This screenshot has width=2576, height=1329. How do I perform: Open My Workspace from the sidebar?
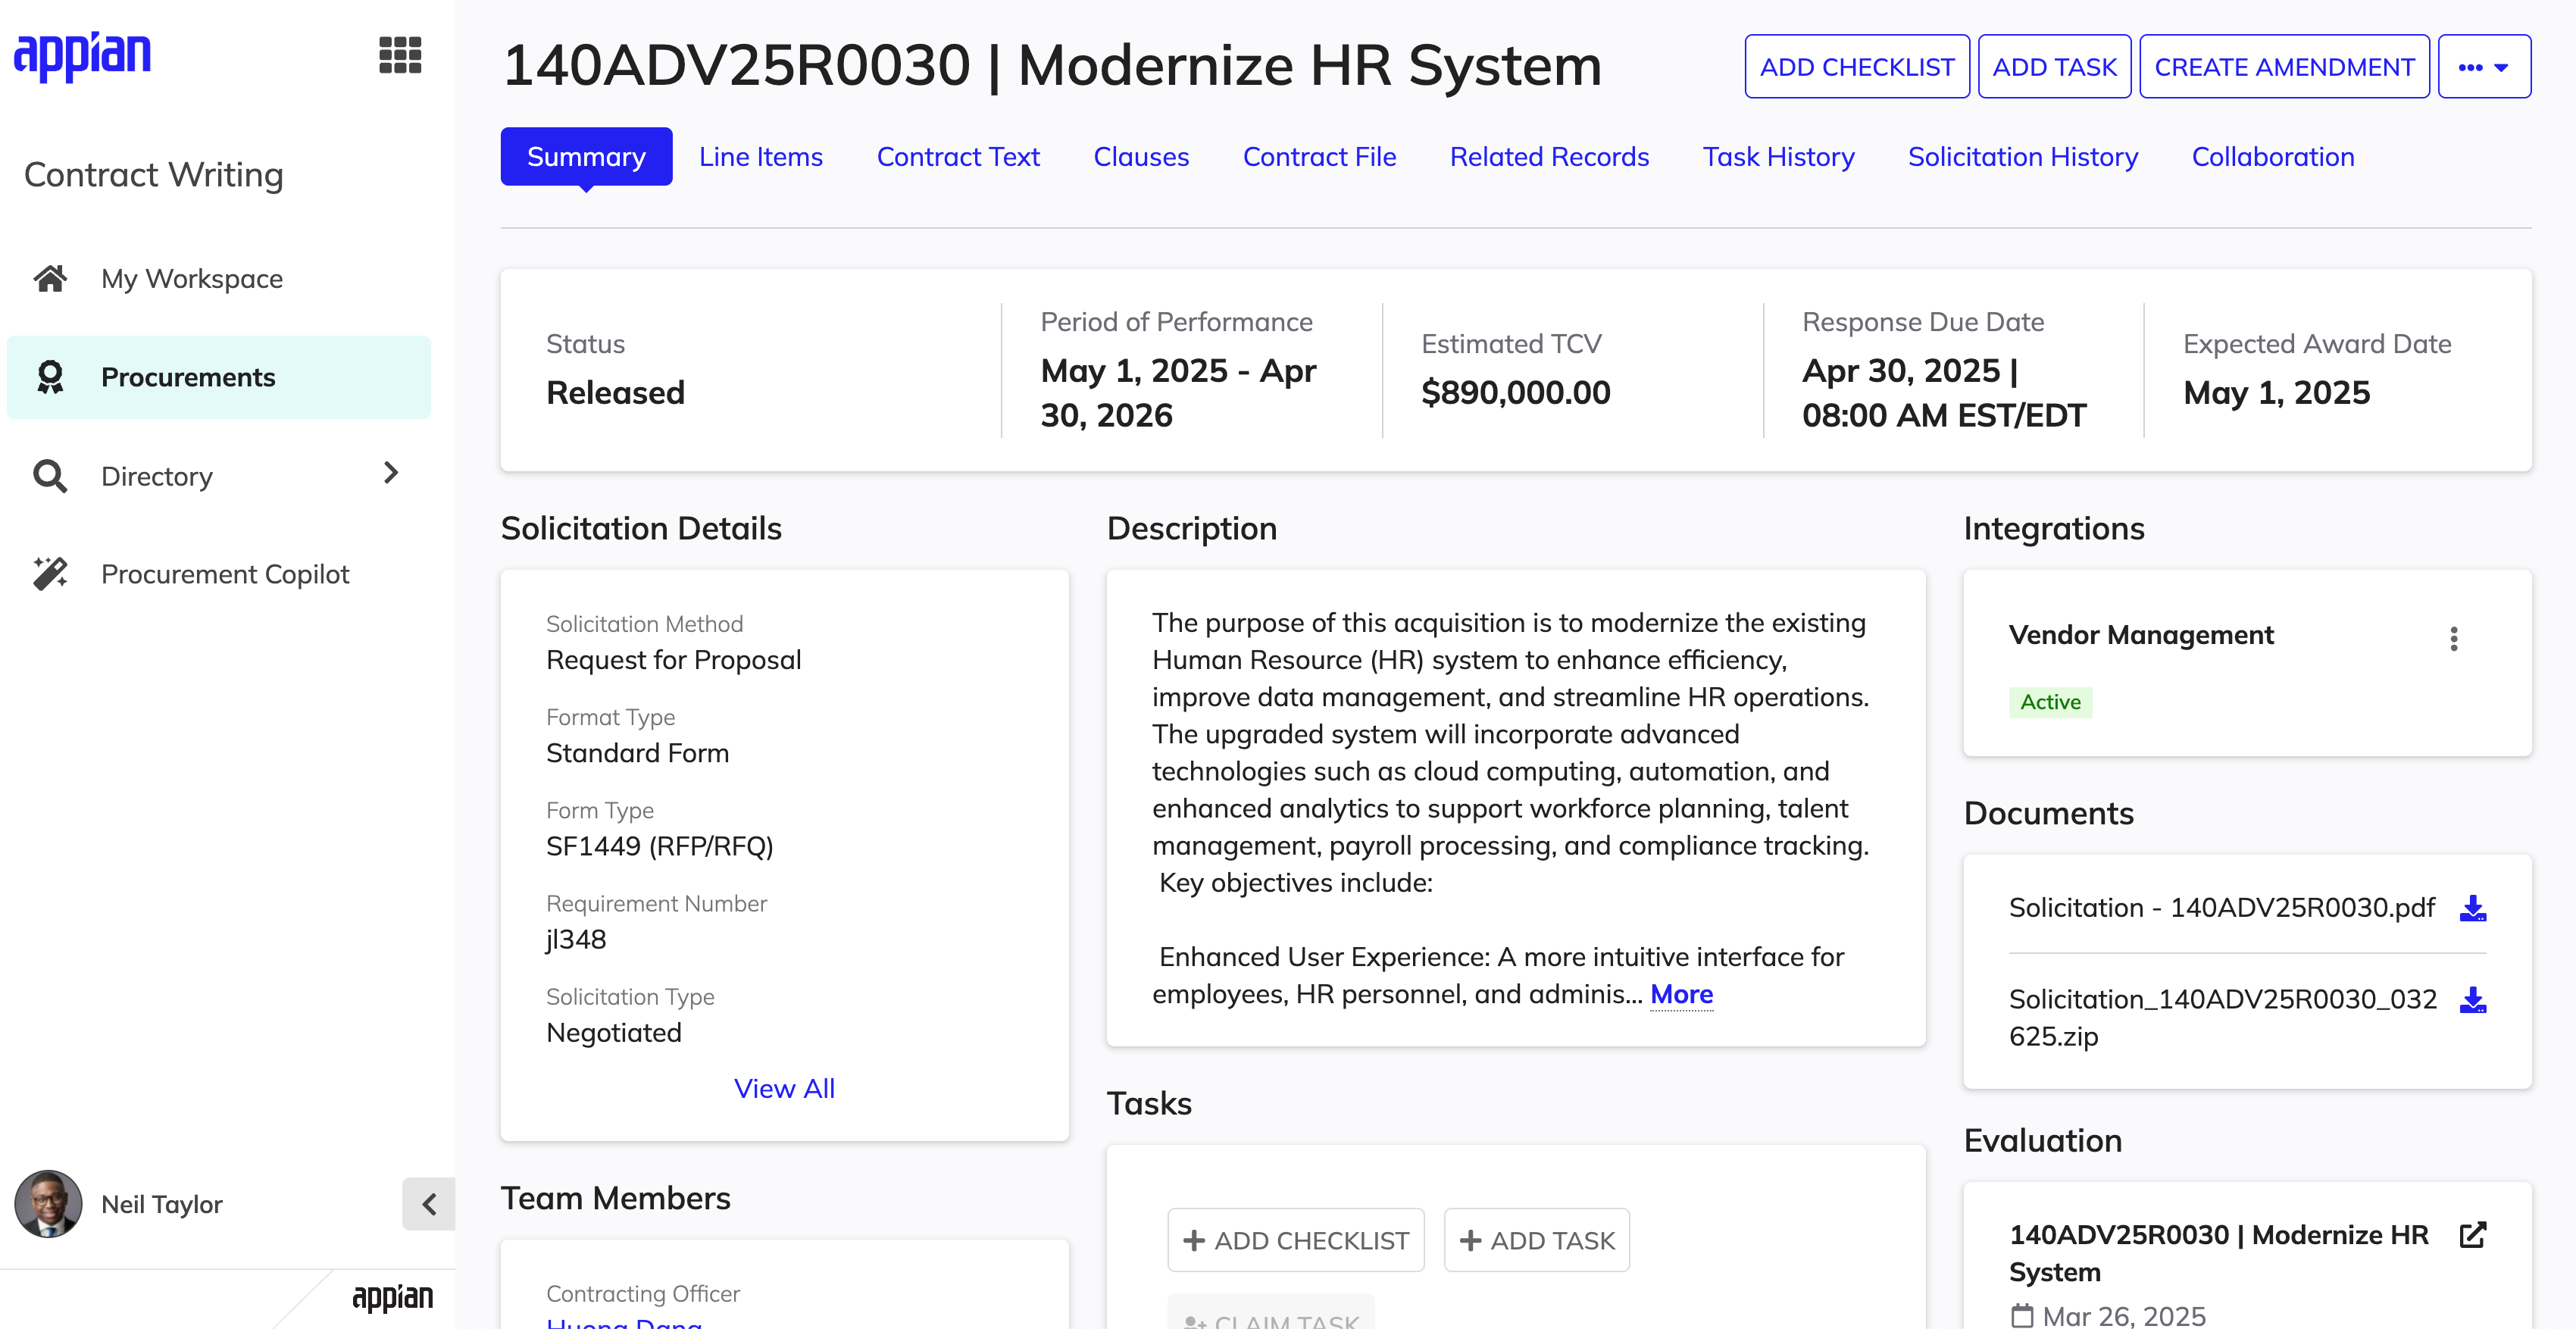pos(219,278)
